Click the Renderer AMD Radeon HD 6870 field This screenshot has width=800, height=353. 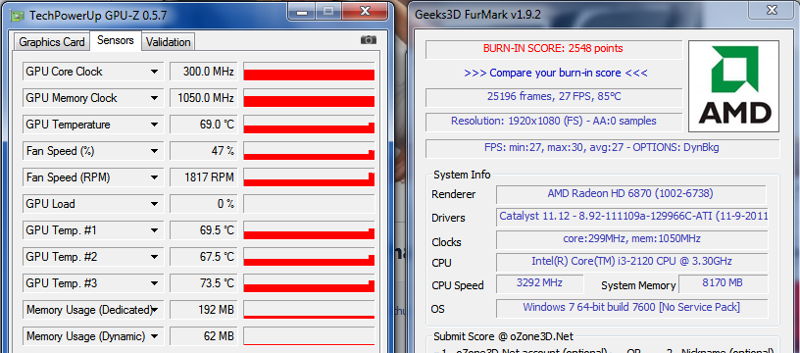point(630,194)
